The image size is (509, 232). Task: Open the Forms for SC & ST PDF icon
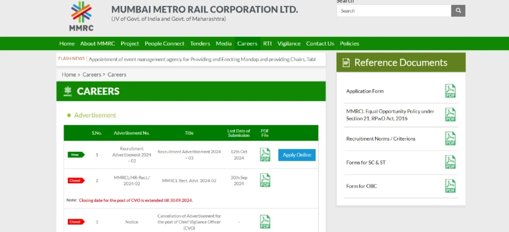(x=450, y=162)
